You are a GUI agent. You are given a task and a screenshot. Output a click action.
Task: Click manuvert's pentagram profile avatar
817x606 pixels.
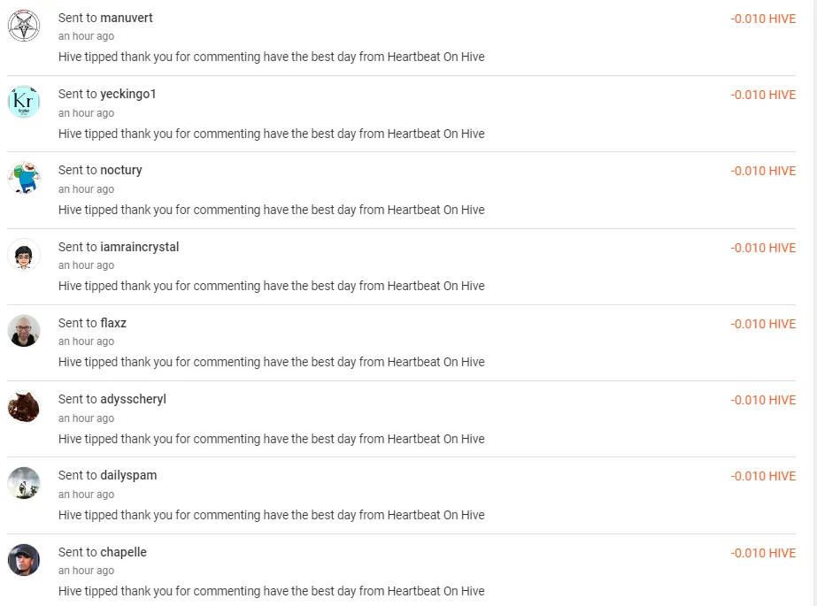click(x=24, y=24)
